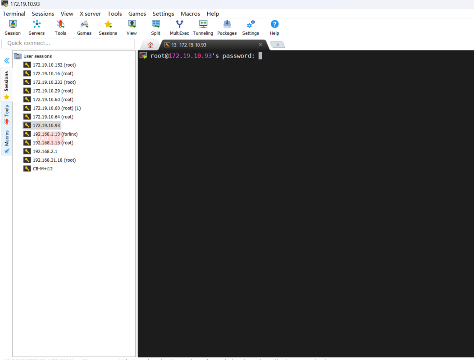Open the Servers toolbar icon

click(x=36, y=27)
